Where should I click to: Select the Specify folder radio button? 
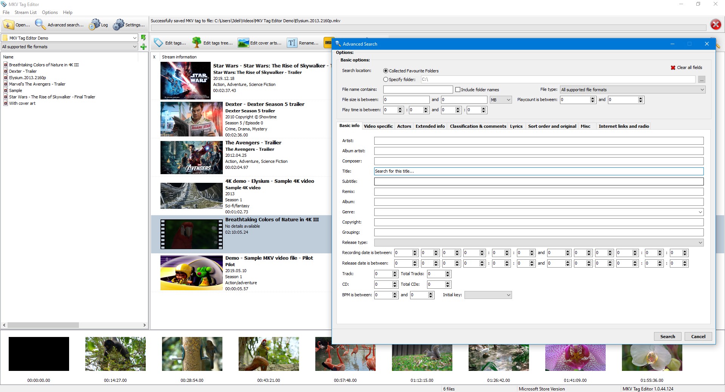pos(386,80)
